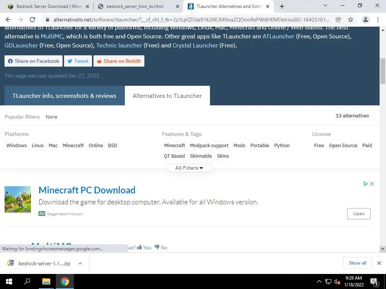
Task: Click Minecraft PC Download ad title
Action: click(87, 190)
